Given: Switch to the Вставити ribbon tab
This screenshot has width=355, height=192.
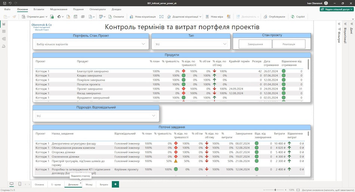Looking at the screenshot, I should point(39,9).
